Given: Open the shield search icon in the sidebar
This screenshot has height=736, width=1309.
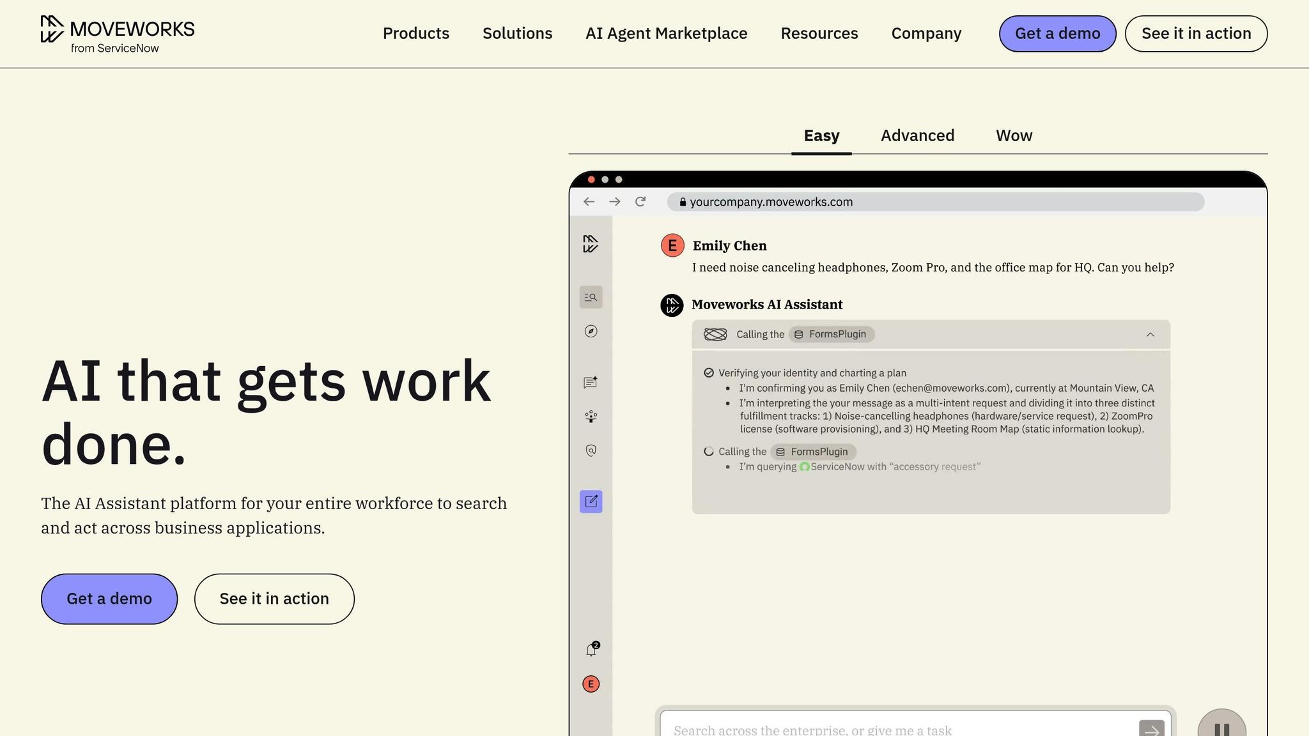Looking at the screenshot, I should [x=591, y=450].
